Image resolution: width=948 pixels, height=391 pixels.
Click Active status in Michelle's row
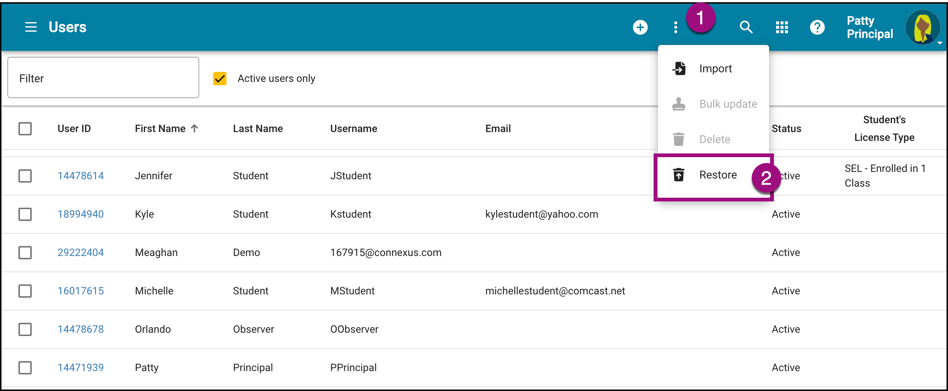tap(786, 291)
